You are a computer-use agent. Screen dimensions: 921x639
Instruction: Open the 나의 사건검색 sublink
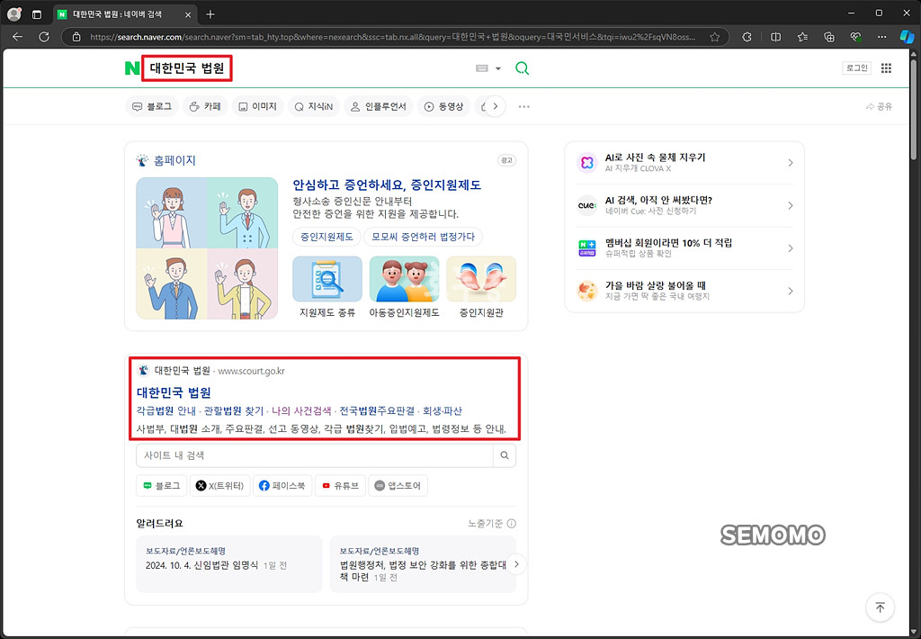301,411
